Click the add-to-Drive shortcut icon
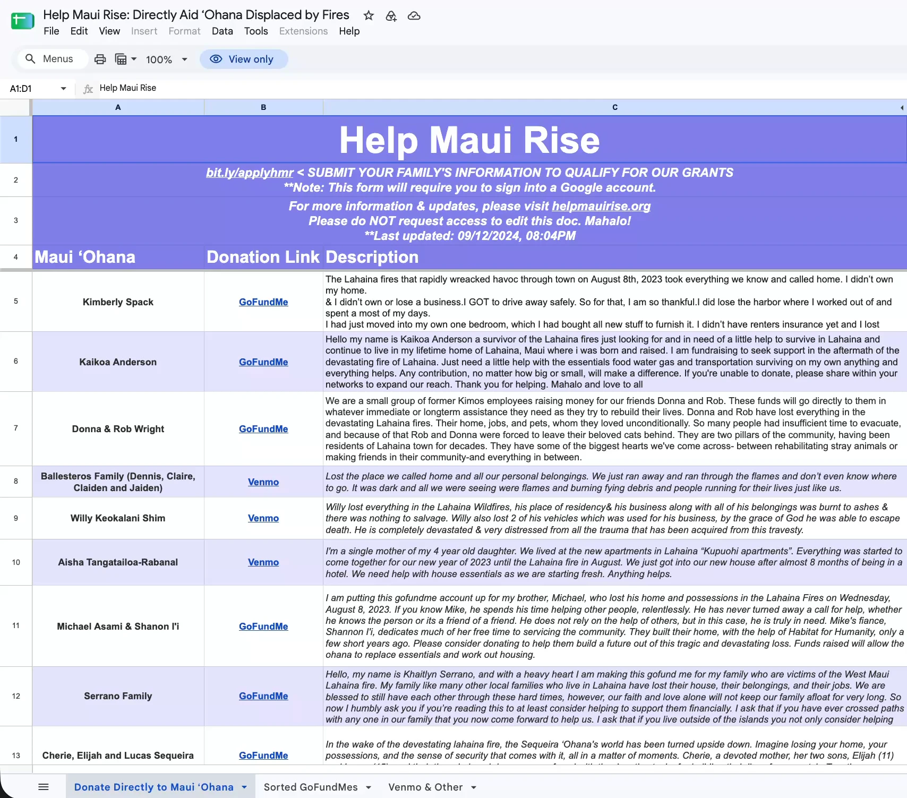This screenshot has height=798, width=907. click(391, 16)
